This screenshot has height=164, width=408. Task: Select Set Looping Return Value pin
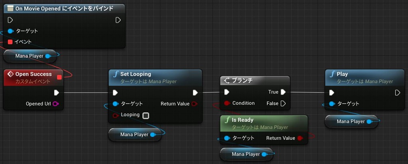click(194, 104)
